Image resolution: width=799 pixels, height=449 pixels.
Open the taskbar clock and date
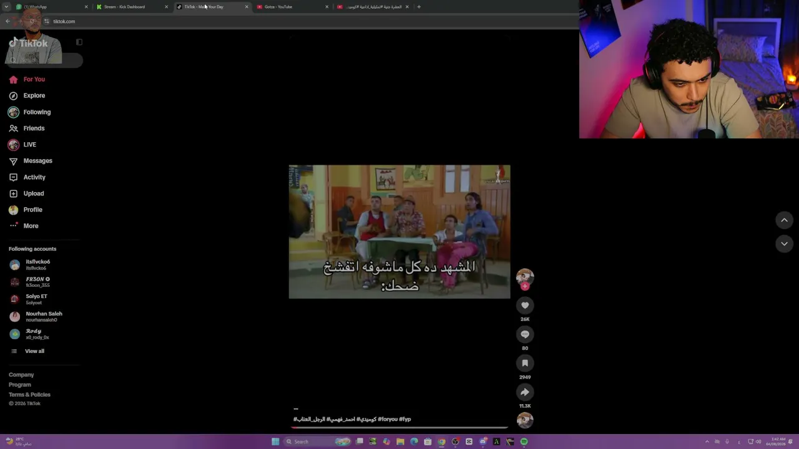coord(777,442)
